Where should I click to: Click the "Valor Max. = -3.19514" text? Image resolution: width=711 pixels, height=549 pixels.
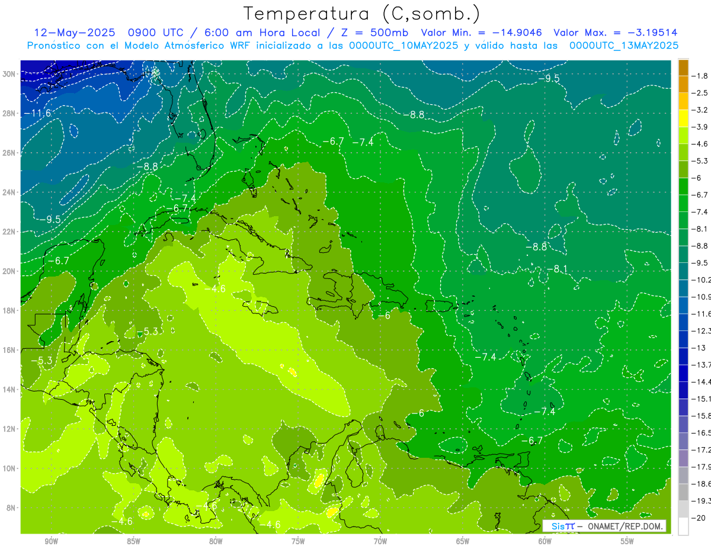[x=616, y=33]
